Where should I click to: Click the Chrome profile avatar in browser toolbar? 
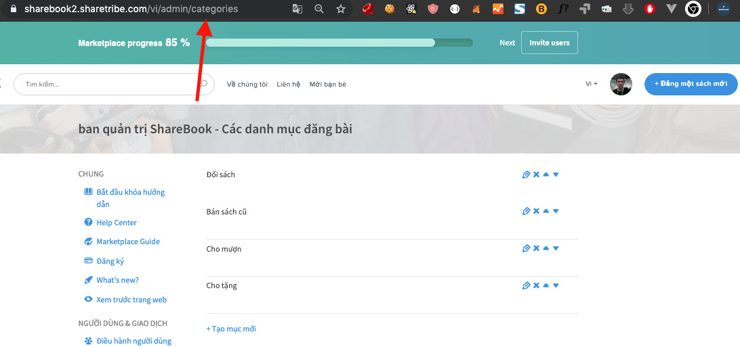(724, 9)
